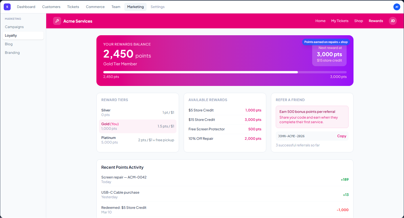Screen dimensions: 404x218
Task: Open Branding in the sidebar
Action: [23, 53]
